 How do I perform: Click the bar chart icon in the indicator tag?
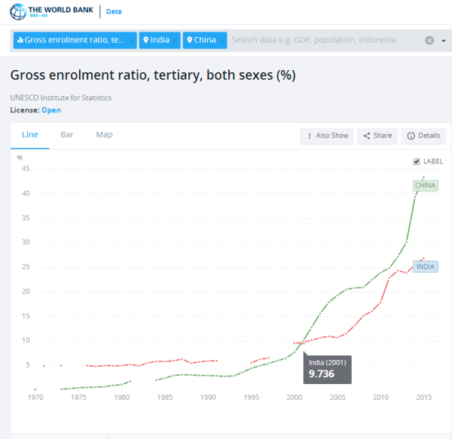click(x=20, y=40)
